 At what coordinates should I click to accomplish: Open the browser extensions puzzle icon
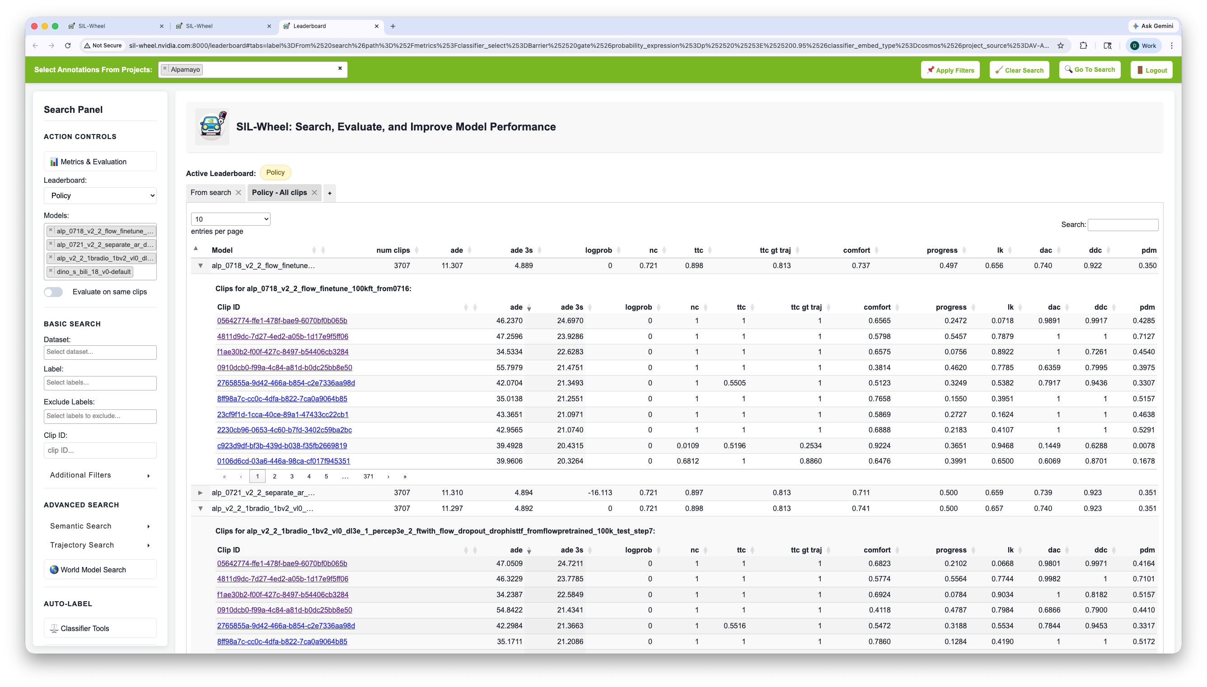tap(1083, 46)
